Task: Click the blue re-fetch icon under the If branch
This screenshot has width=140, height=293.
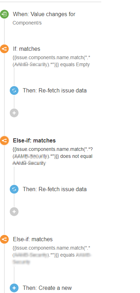Action: tap(14, 91)
